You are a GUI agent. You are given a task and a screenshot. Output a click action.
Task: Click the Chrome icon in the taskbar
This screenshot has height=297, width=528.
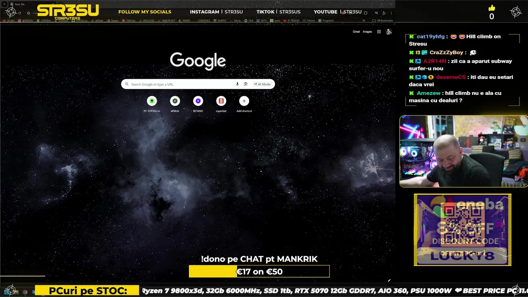(25, 292)
